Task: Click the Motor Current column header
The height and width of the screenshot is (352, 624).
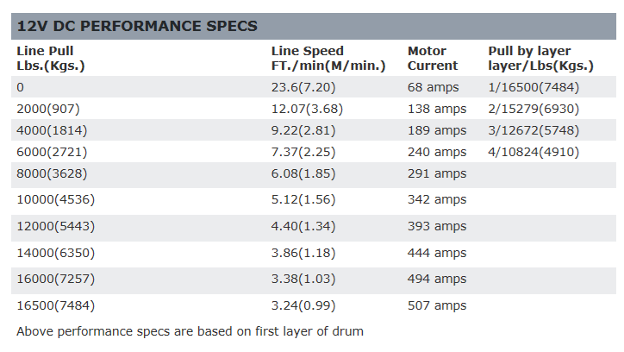Action: (433, 58)
